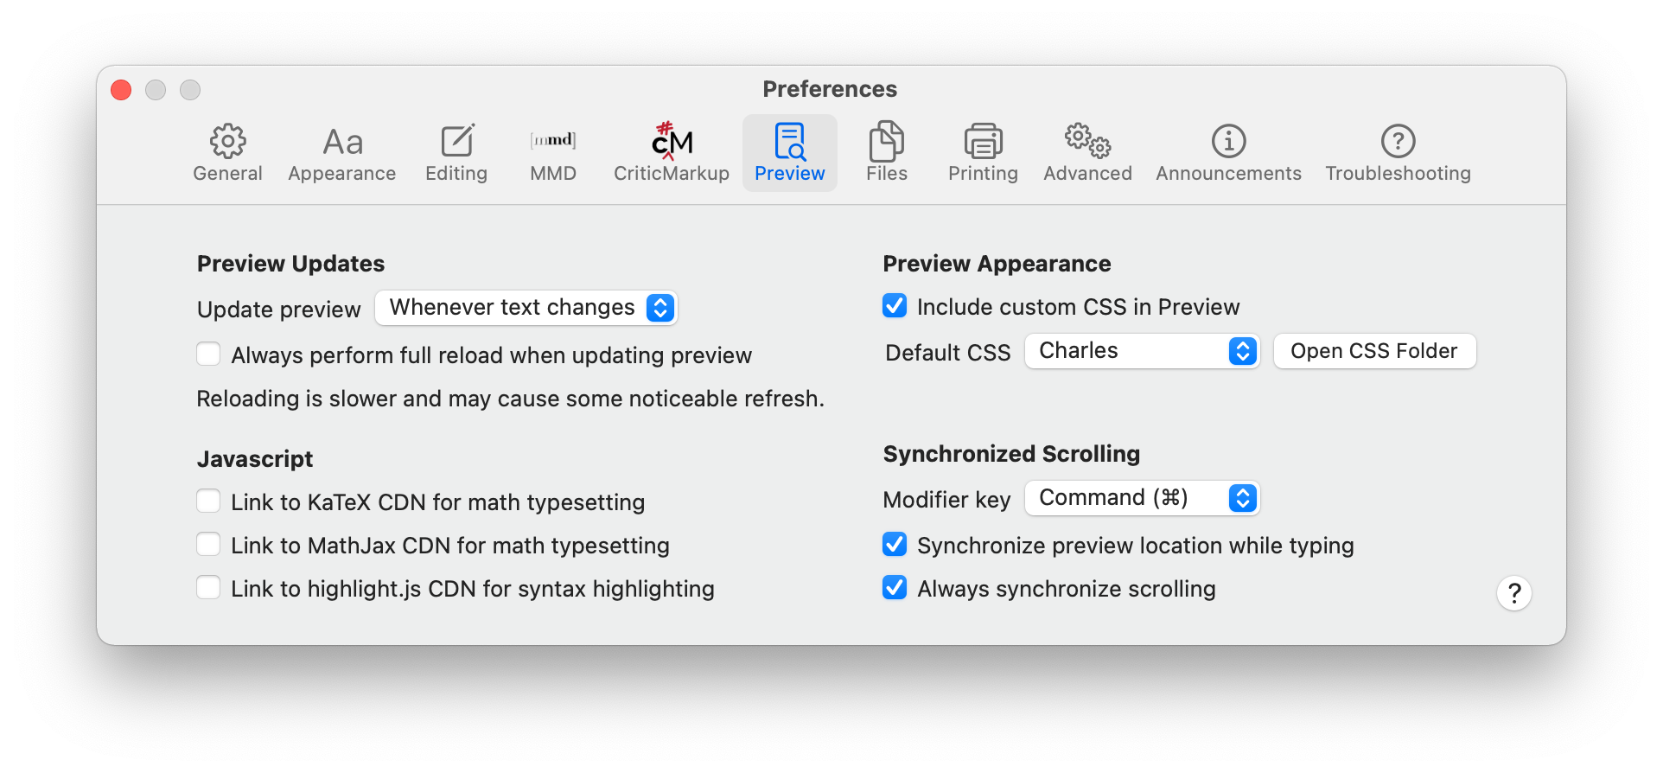Enable Link to KaTeX CDN checkbox
This screenshot has width=1663, height=773.
208,501
